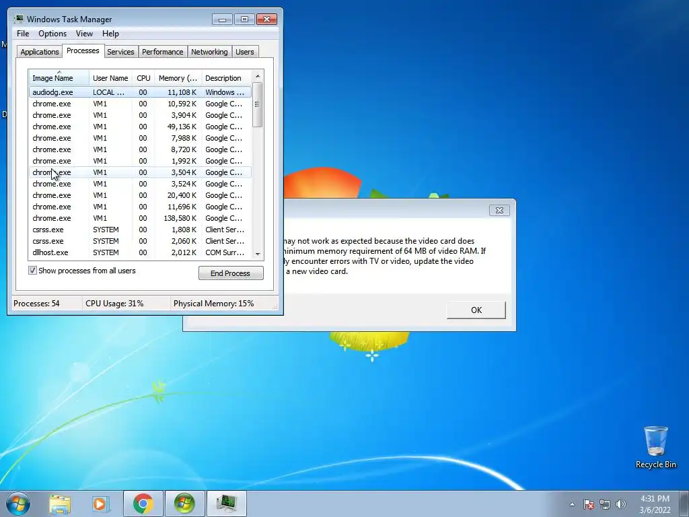Open Google Chrome taskbar icon
This screenshot has width=689, height=517.
(x=143, y=504)
